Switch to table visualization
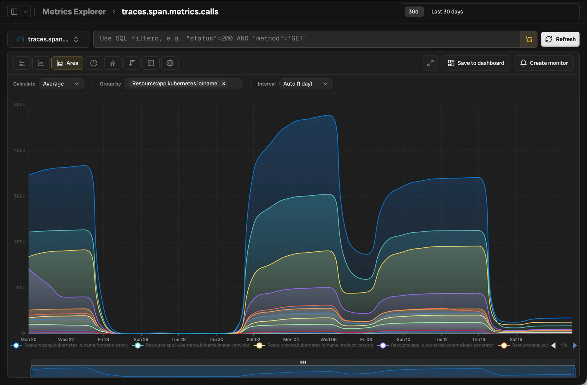 [151, 63]
